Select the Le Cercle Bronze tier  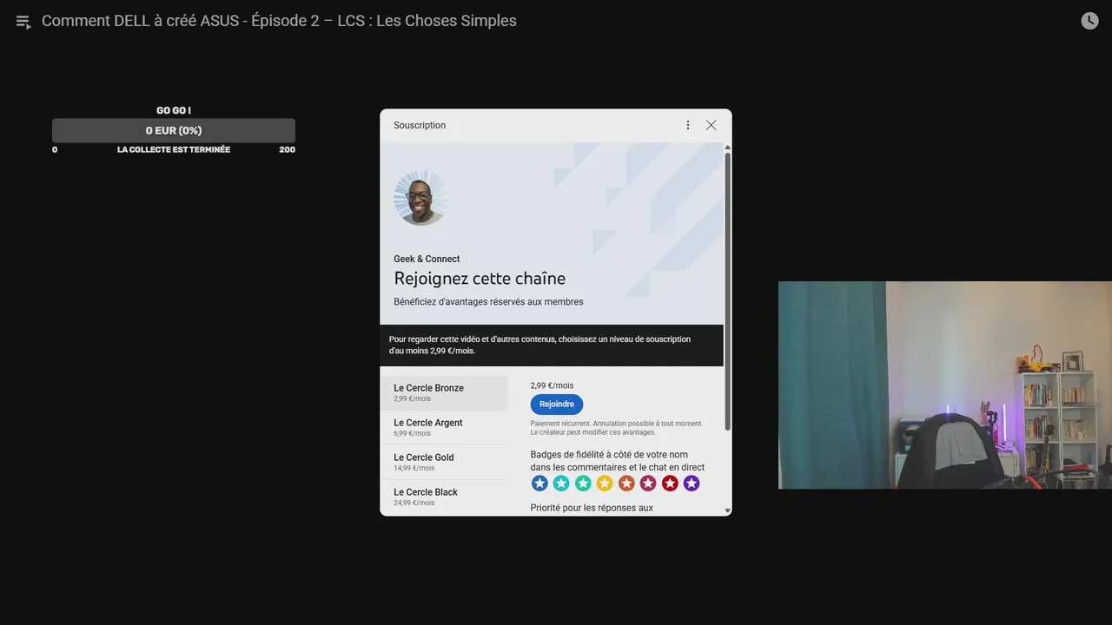[444, 392]
